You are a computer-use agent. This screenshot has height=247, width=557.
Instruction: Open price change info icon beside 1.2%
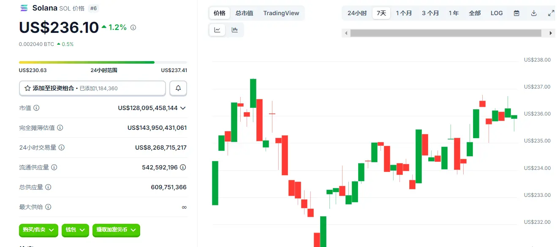click(x=133, y=27)
